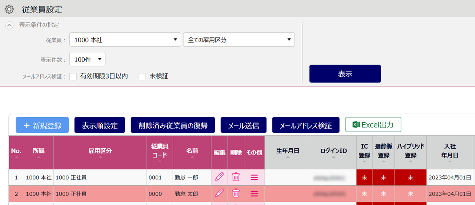Image resolution: width=475 pixels, height=205 pixels.
Task: Click the IC登録 未 cell for 勤怠 一郎
Action: [364, 178]
